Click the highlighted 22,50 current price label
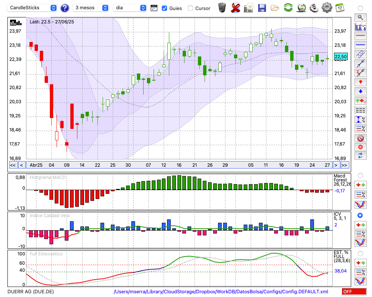The height and width of the screenshot is (297, 372). coord(341,56)
